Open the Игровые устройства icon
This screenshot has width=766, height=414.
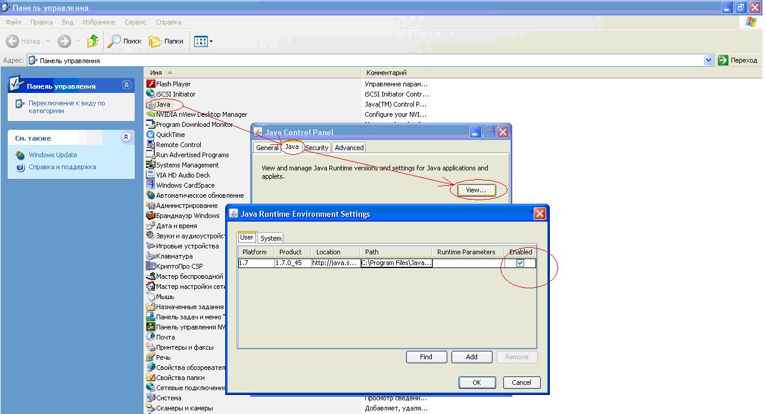[151, 246]
